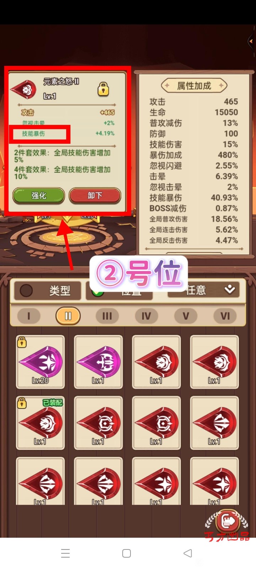Switch to slot VI tab

click(x=225, y=316)
